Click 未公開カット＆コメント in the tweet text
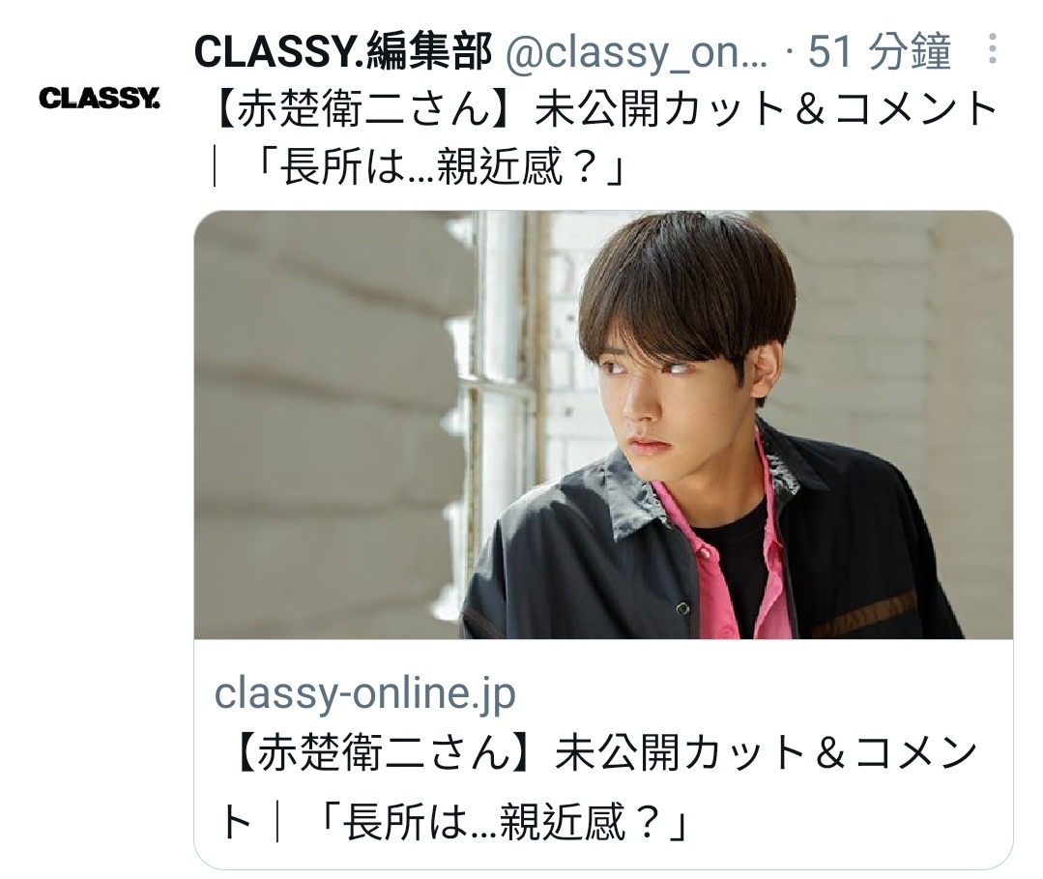Viewport: 1043px width, 879px height. click(765, 109)
